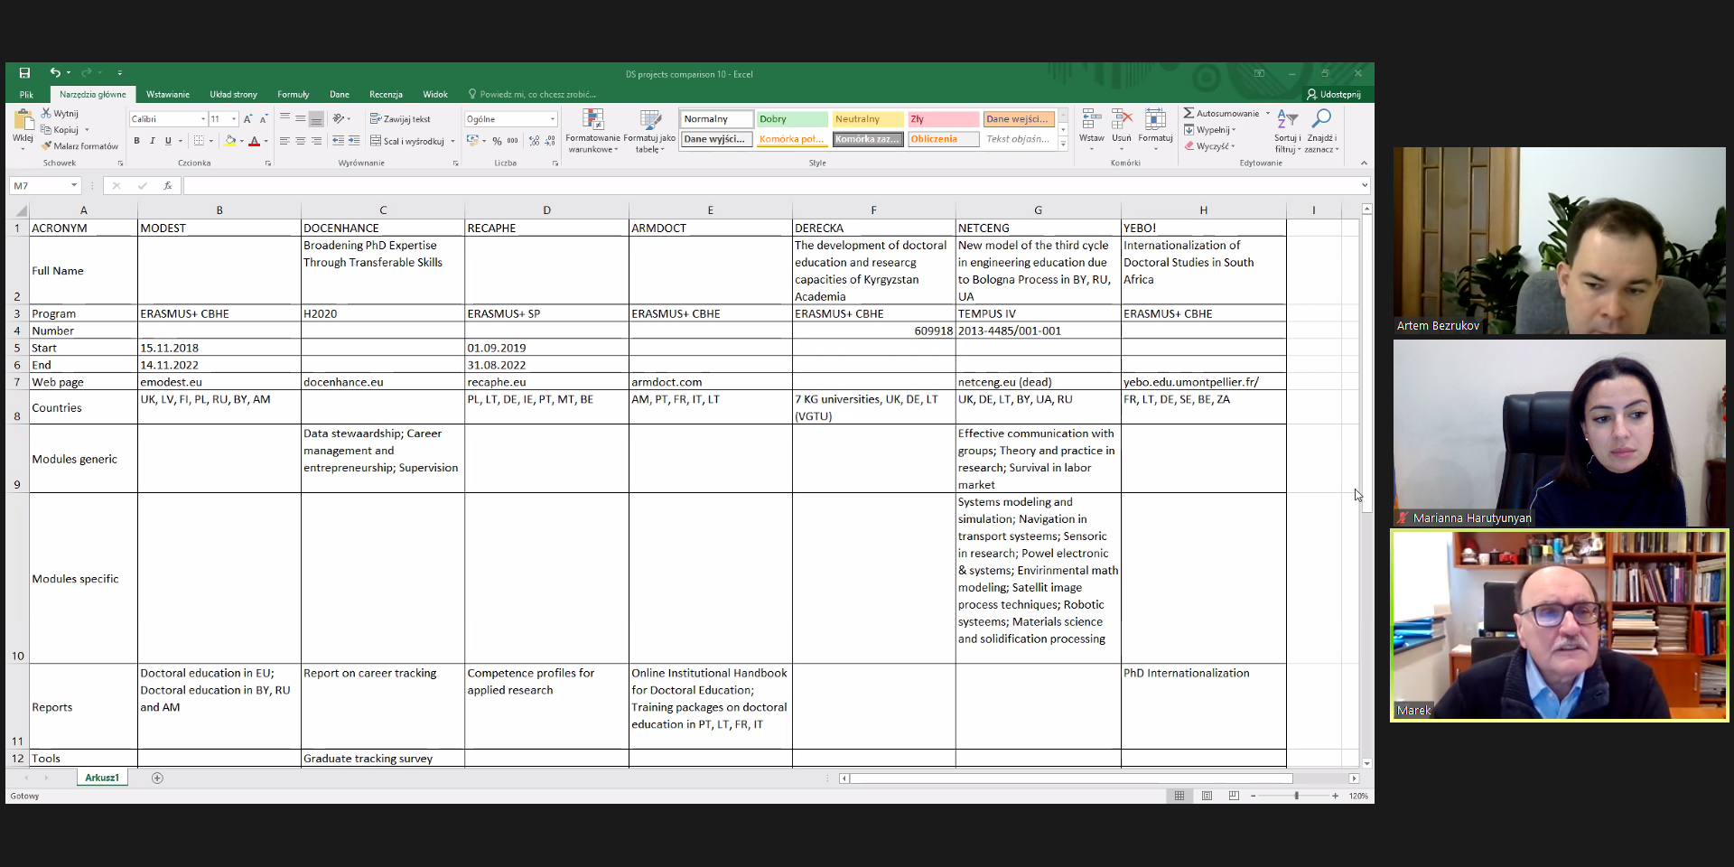The height and width of the screenshot is (867, 1734).
Task: Open the Calibri font name dropdown
Action: pos(202,119)
